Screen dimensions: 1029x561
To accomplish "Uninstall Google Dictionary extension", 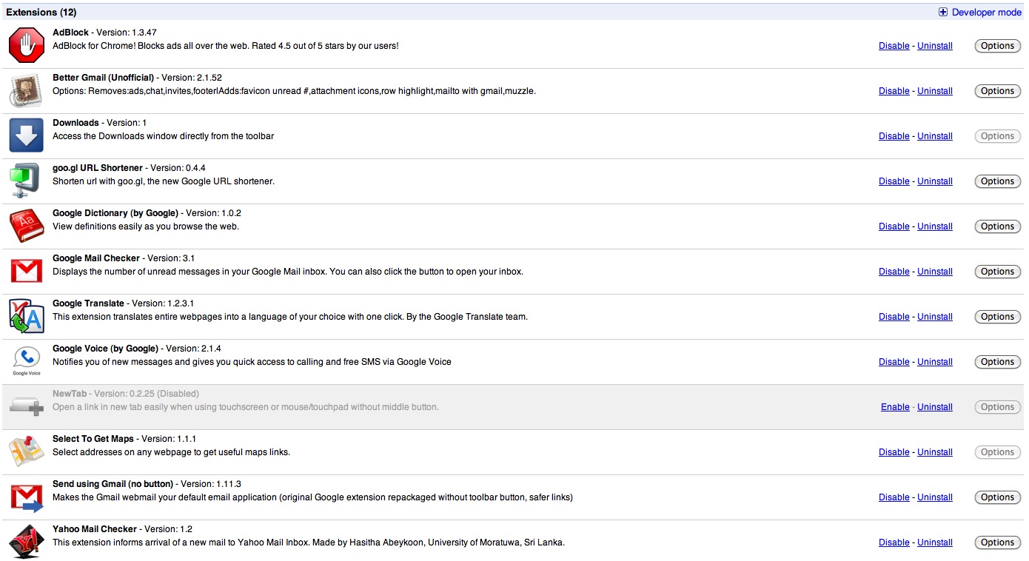I will [935, 226].
